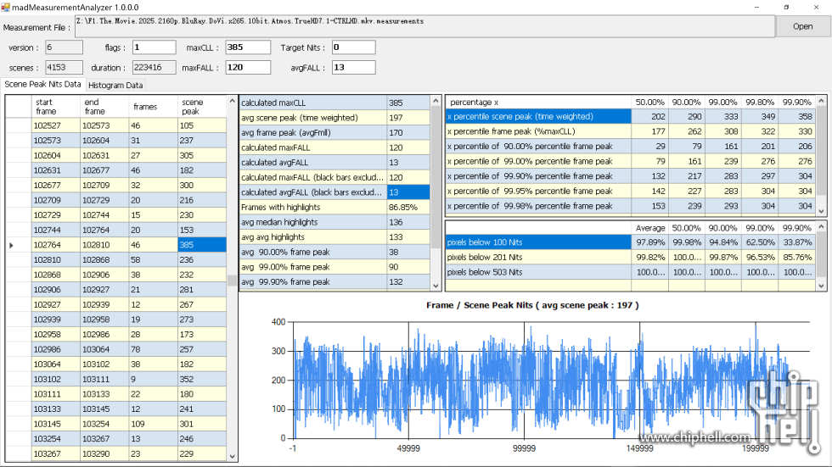Select row with start frame 103145

[x=54, y=424]
